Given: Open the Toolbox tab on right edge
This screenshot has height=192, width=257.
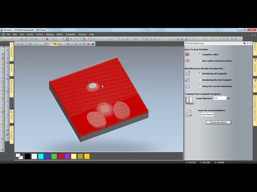Looking at the screenshot, I should click(255, 48).
